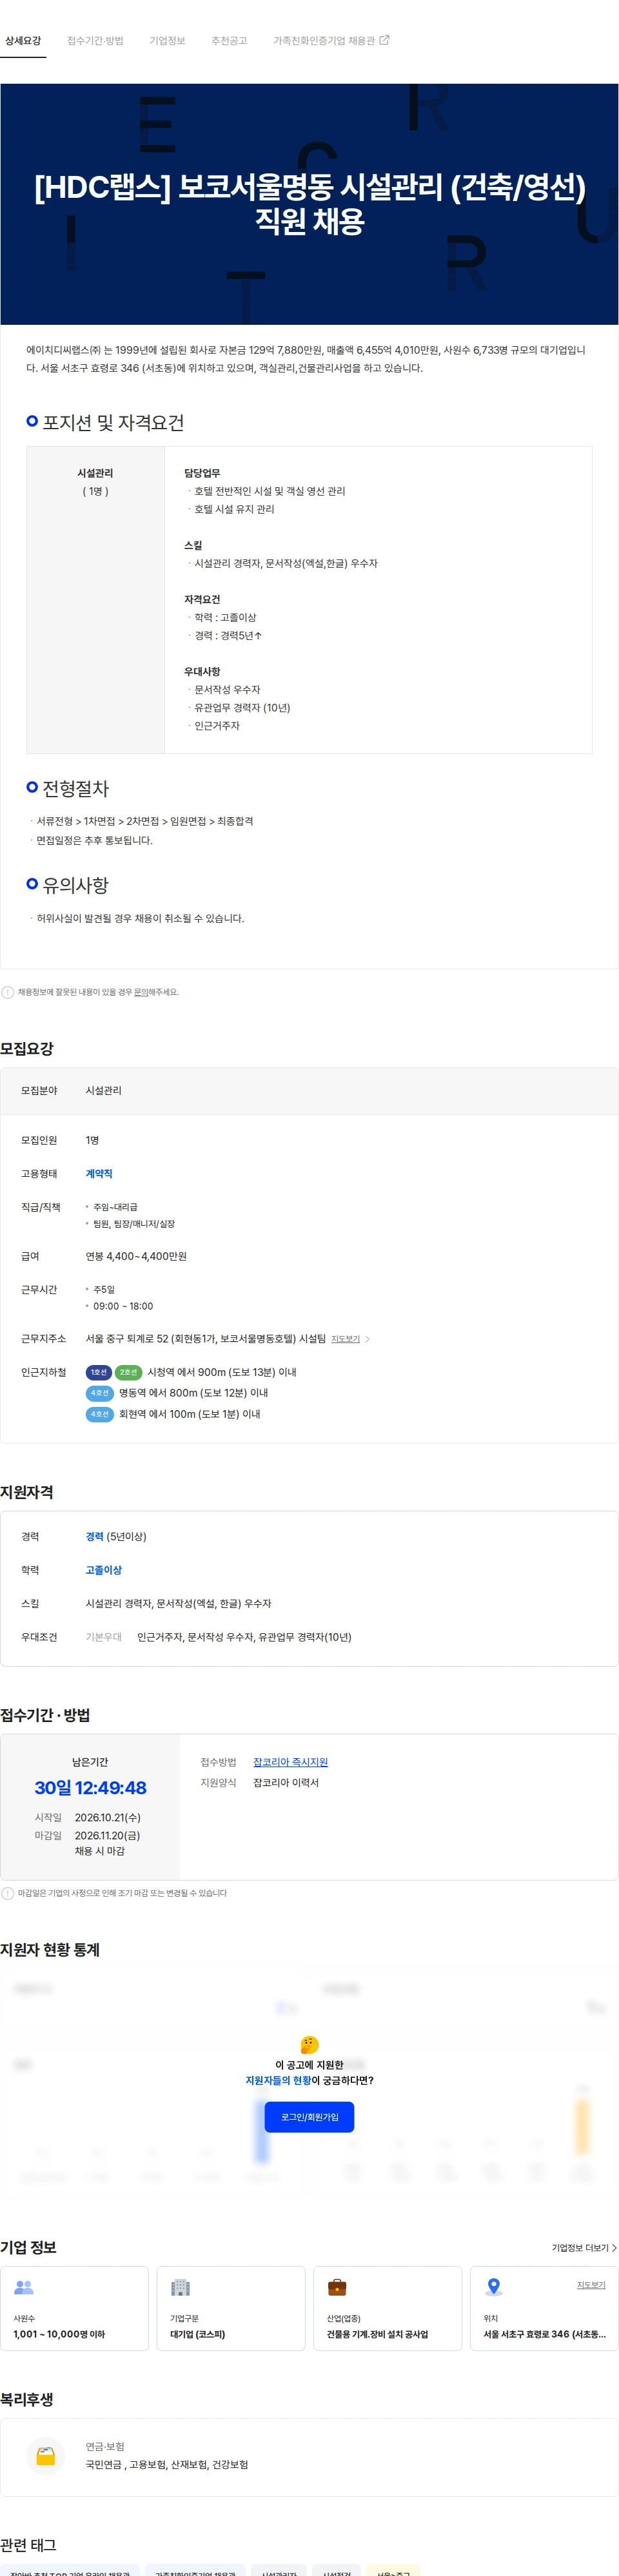Click thinking emoji above applicant statistics prompt
The width and height of the screenshot is (619, 2576).
[309, 2045]
